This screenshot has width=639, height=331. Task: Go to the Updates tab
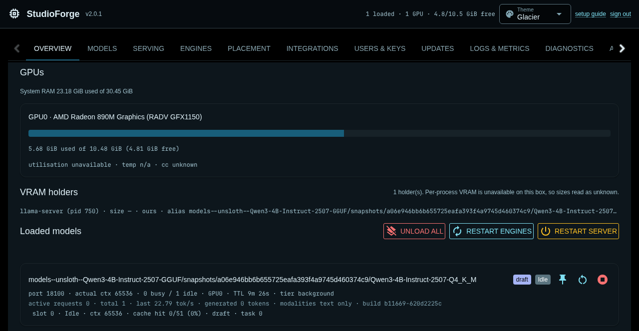tap(438, 48)
